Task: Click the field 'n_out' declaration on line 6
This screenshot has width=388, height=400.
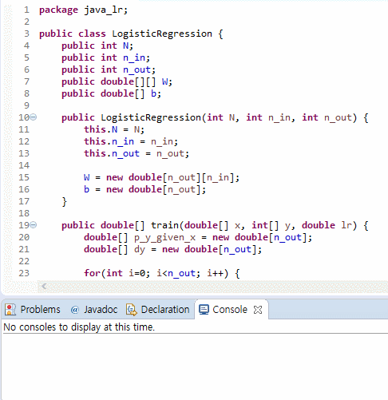Action: (x=137, y=69)
